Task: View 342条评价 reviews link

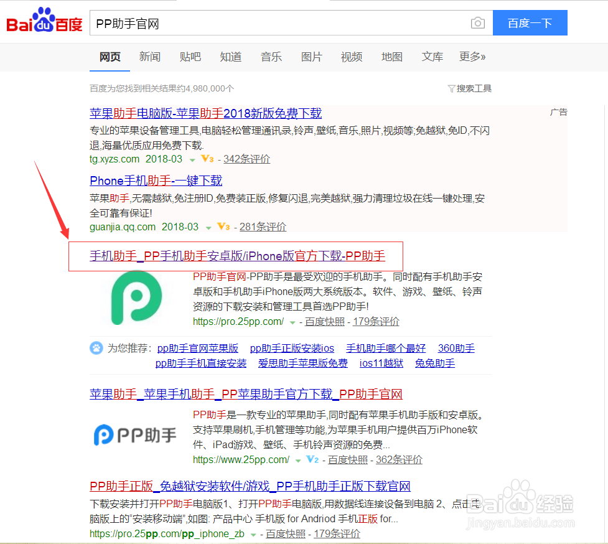Action: (246, 159)
